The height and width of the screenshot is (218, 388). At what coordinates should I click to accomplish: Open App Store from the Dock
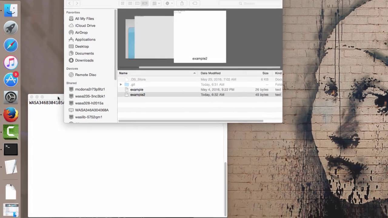(11, 80)
